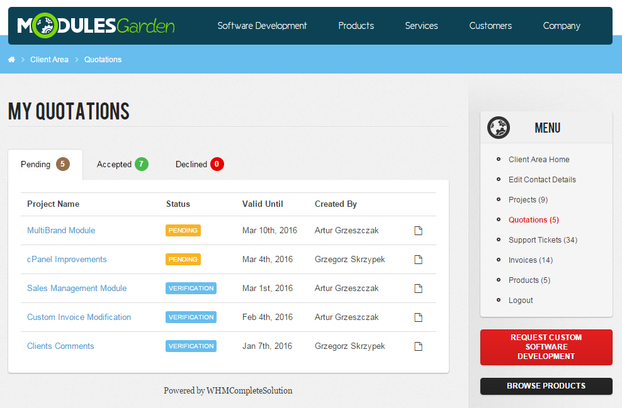Click Logout in the side menu
This screenshot has width=622, height=408.
pos(521,300)
